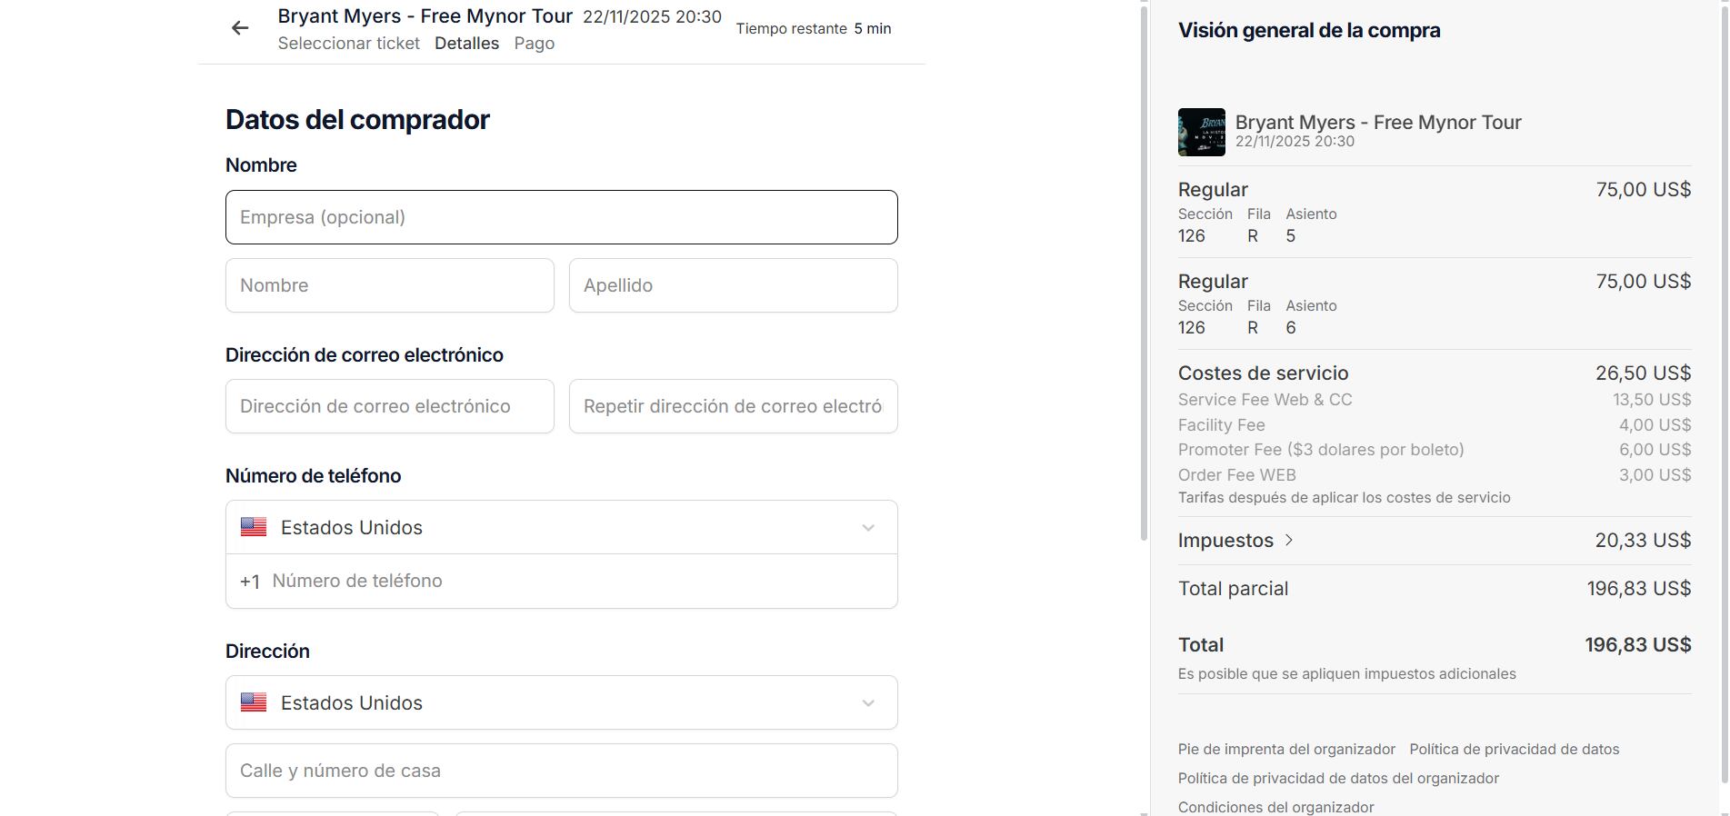
Task: Expand the Impuestos tax breakdown chevron
Action: (x=1289, y=540)
